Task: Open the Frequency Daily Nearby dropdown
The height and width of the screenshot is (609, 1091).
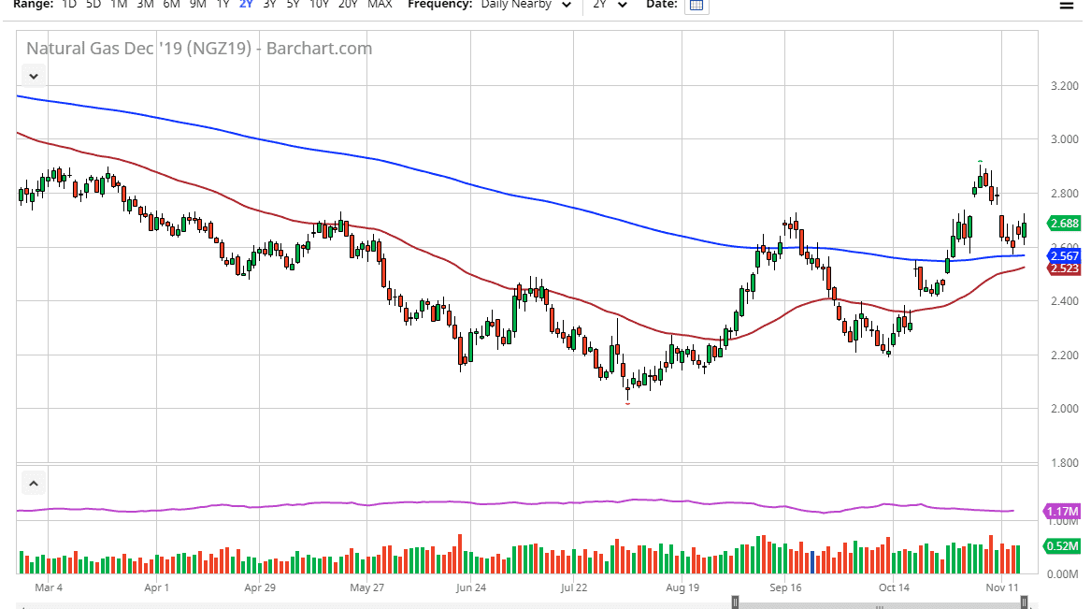Action: coord(526,5)
